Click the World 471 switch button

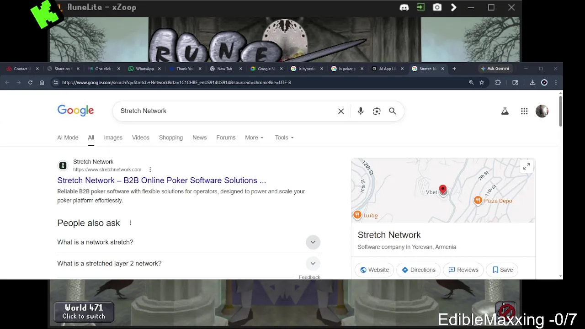click(84, 312)
